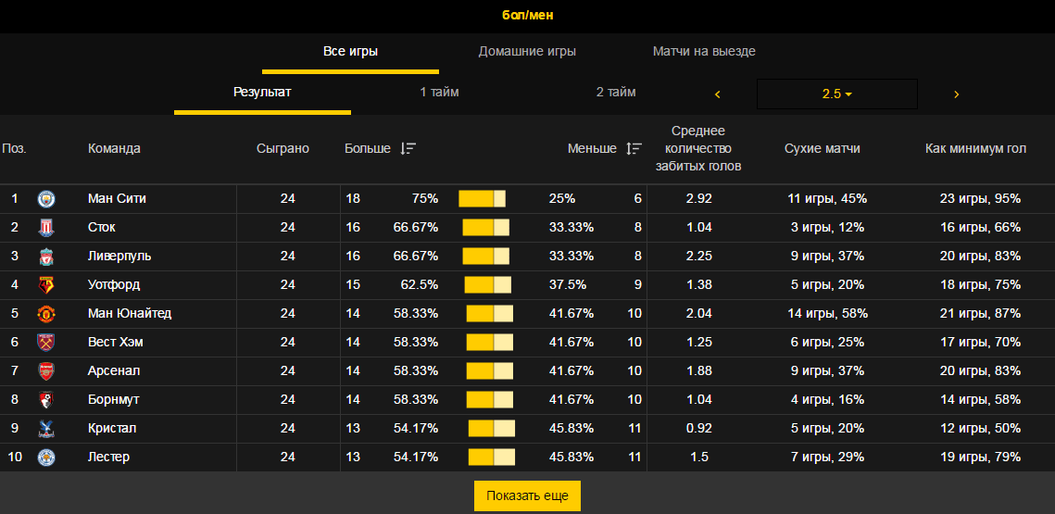Click the 75% value for Ман Сити

click(x=425, y=199)
